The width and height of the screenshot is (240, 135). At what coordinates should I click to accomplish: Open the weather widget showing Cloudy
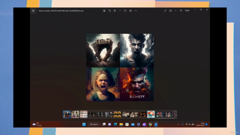click(x=37, y=124)
